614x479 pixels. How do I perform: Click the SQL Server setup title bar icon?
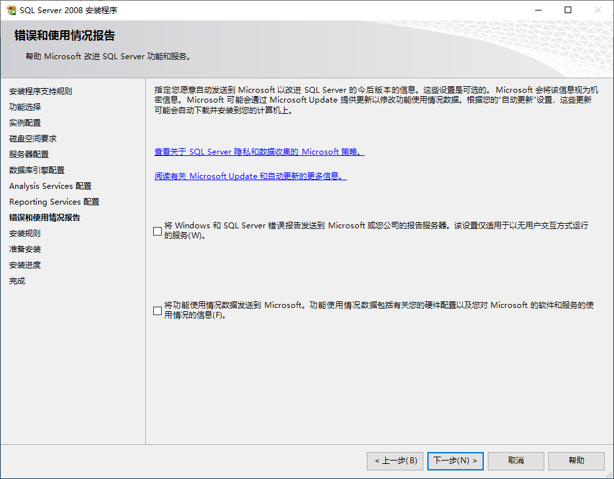(x=11, y=10)
